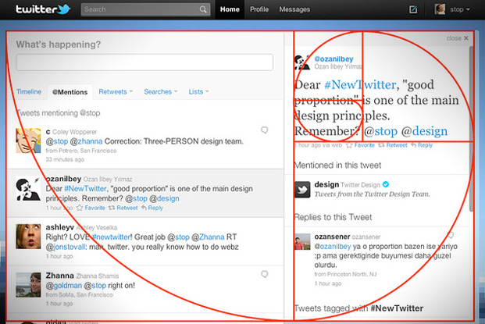This screenshot has width=485, height=324.
Task: Click Coley Wopperer's cartoon avatar
Action: click(x=28, y=141)
